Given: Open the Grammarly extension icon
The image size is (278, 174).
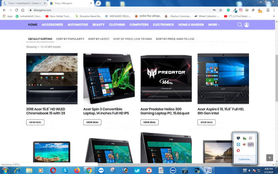Looking at the screenshot, I should point(228,10).
